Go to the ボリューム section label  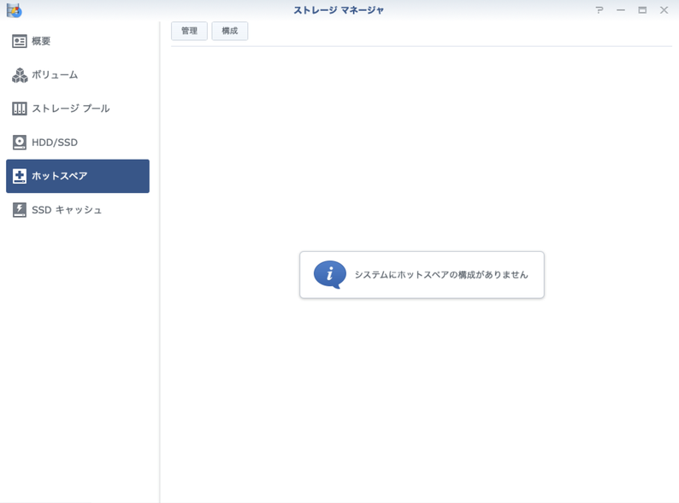point(55,75)
